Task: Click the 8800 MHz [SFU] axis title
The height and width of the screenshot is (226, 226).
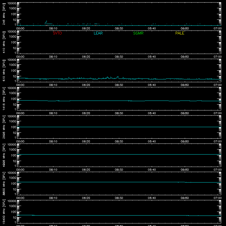Action: point(4,183)
